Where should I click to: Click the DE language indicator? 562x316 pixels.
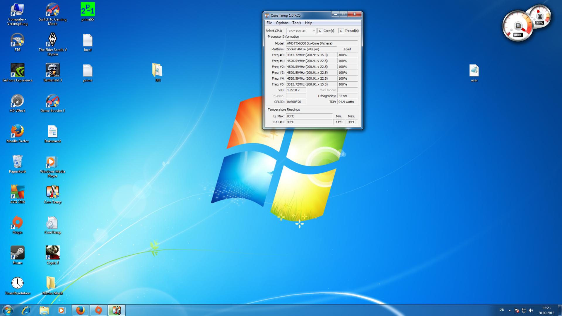[x=501, y=310]
